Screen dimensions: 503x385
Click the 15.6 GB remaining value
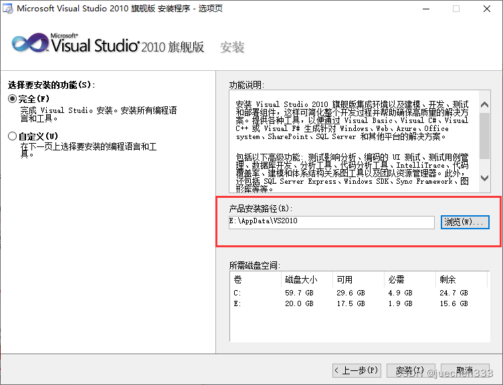pyautogui.click(x=454, y=303)
